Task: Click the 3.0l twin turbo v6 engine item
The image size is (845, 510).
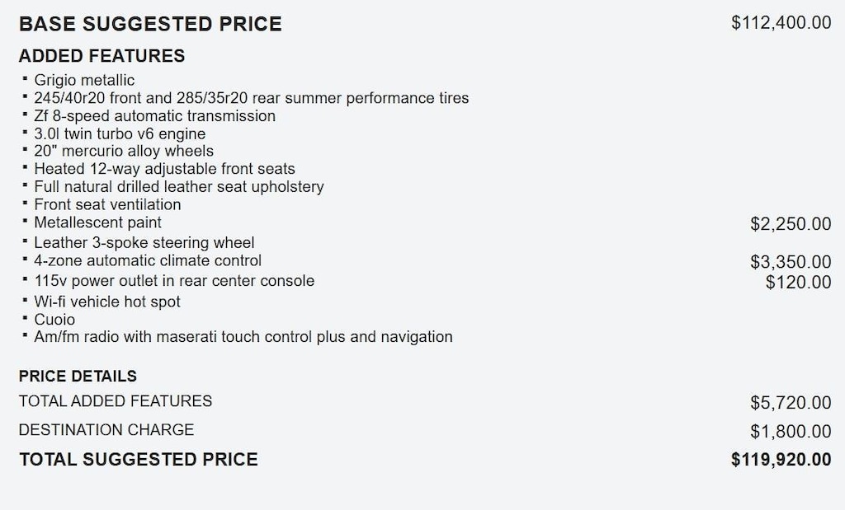Action: coord(120,133)
